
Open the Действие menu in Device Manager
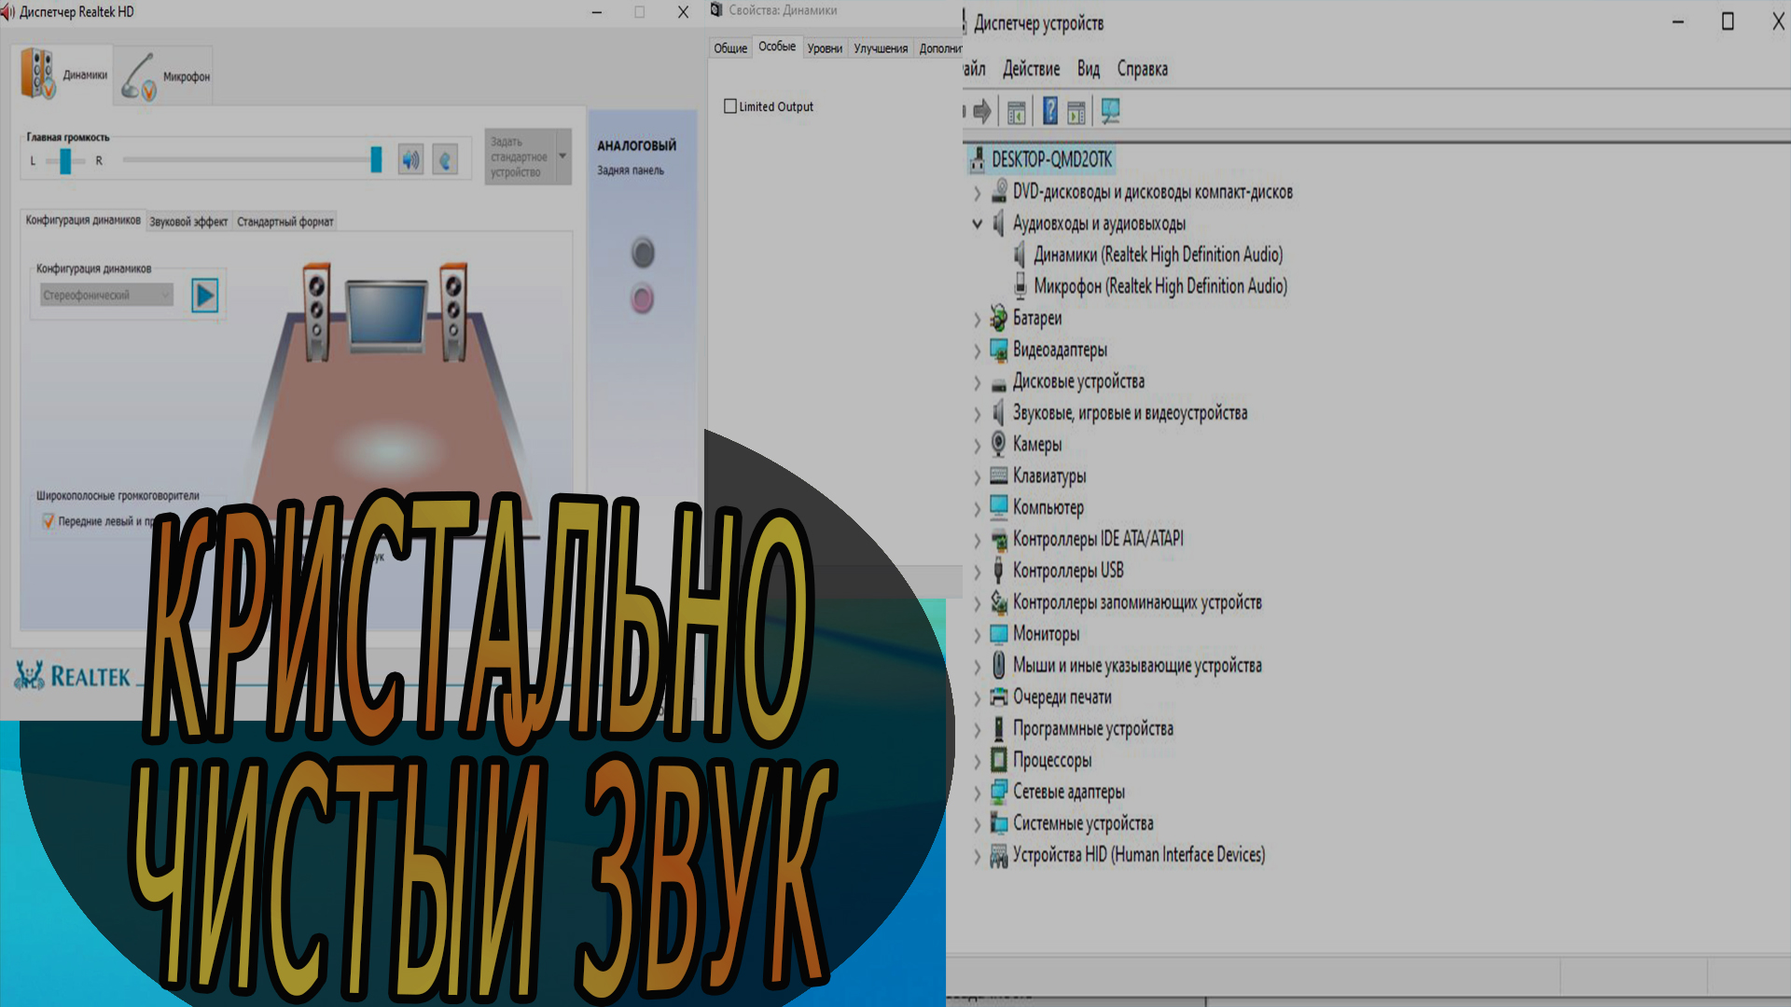pos(1032,69)
